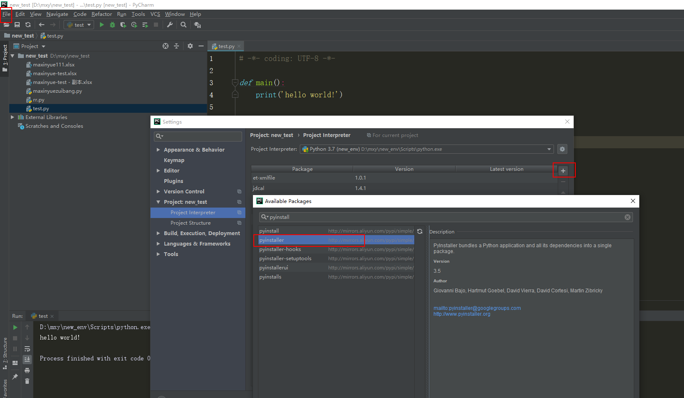The width and height of the screenshot is (684, 398).
Task: Click the Available Packages search field
Action: (x=446, y=217)
